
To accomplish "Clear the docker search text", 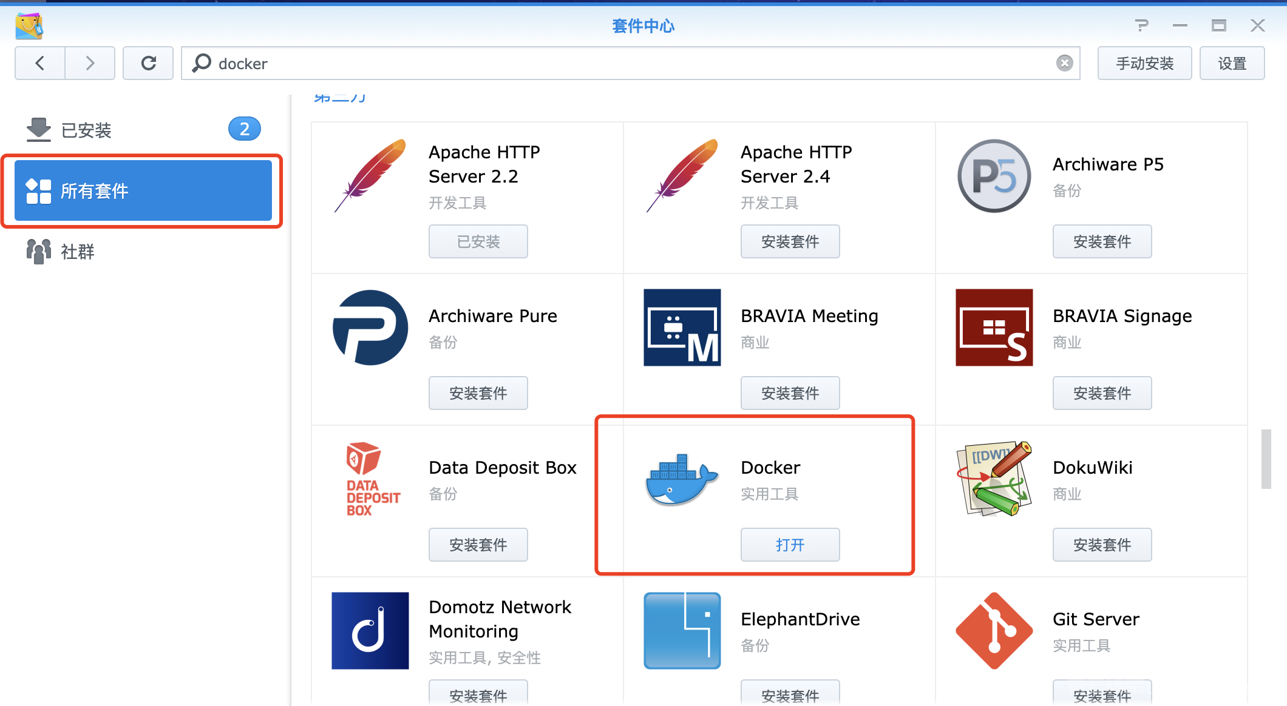I will [1064, 63].
